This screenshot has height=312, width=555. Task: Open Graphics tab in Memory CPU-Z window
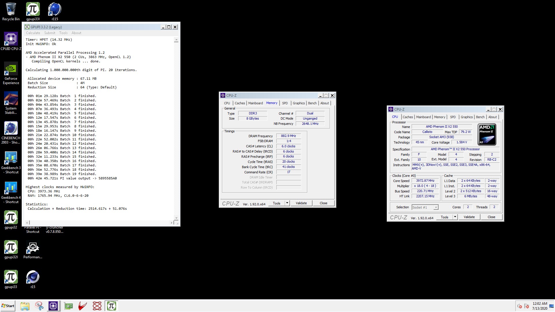click(x=299, y=103)
